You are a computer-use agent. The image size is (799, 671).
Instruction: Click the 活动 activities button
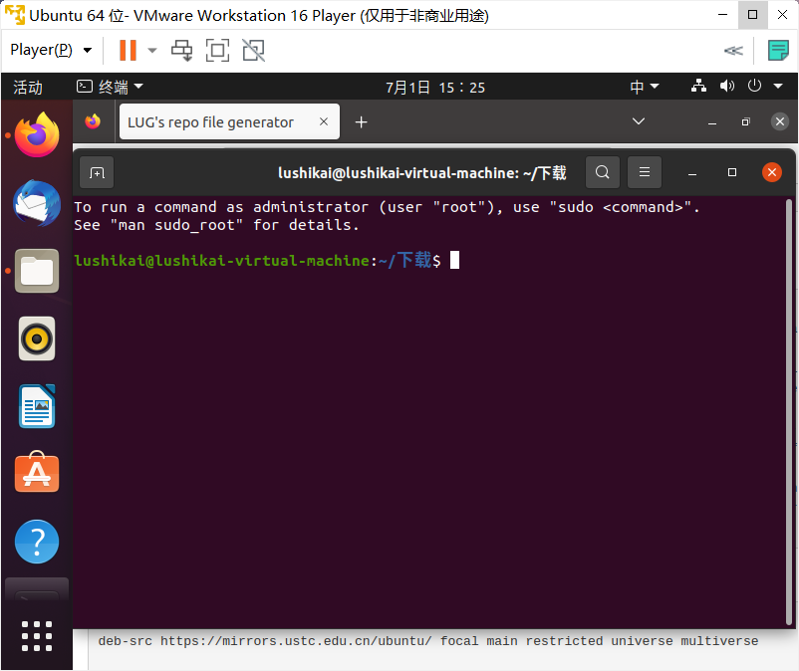28,87
